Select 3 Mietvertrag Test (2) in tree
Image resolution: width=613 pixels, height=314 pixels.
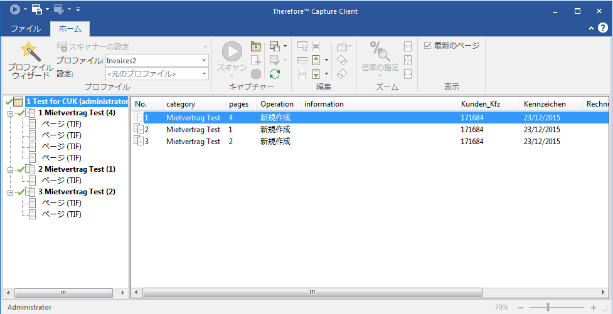click(77, 192)
